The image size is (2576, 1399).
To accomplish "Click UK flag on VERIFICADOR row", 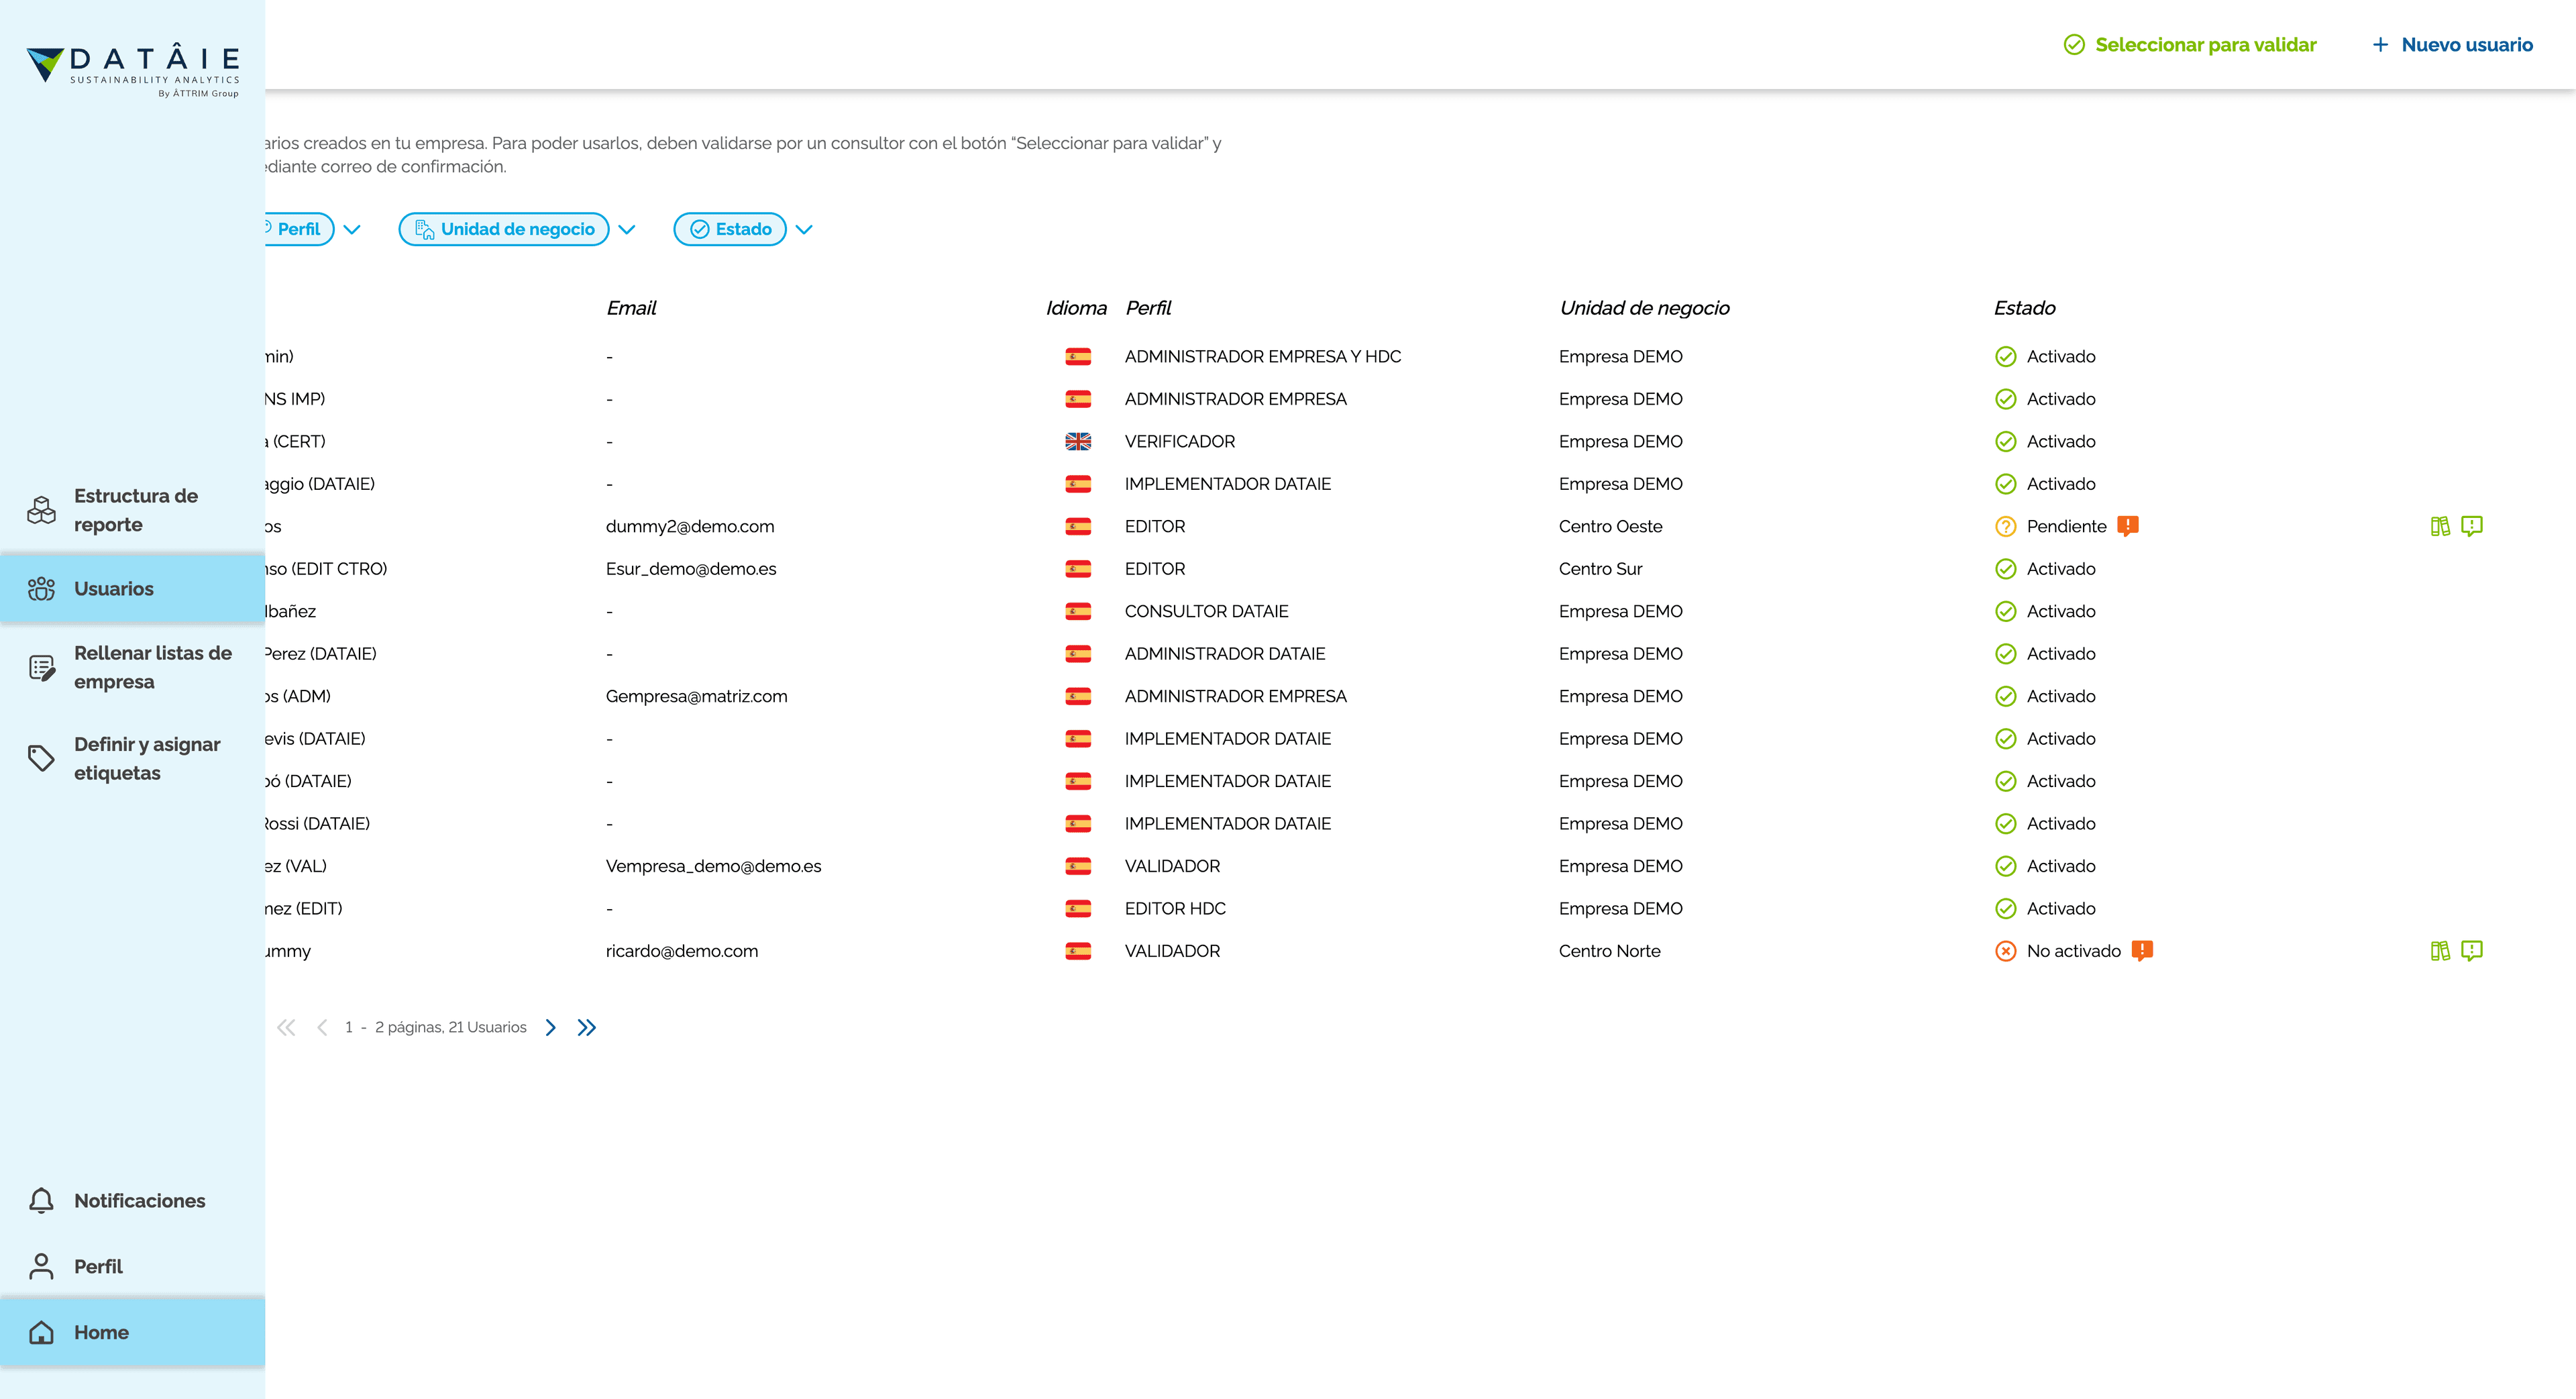I will [1078, 441].
